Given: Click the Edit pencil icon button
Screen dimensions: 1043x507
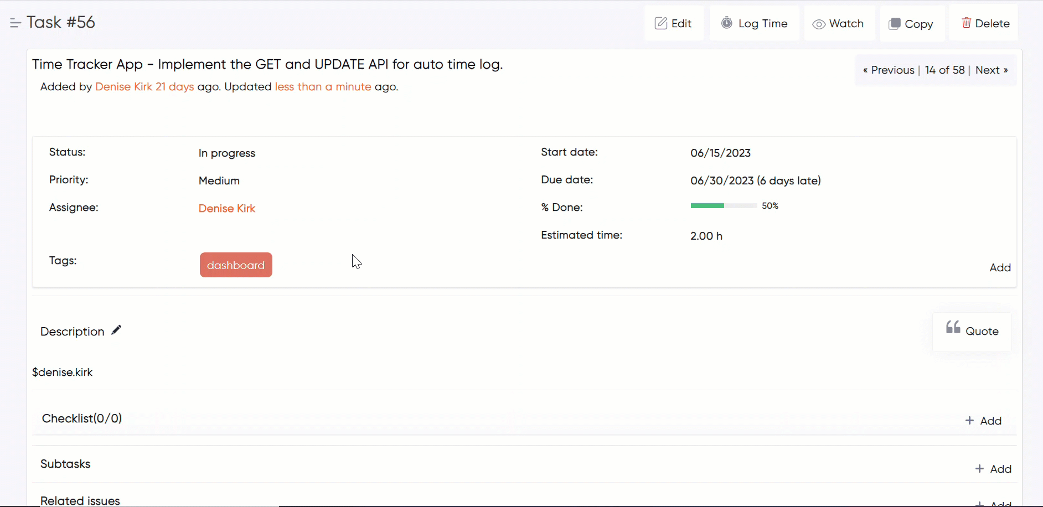Looking at the screenshot, I should tap(674, 23).
